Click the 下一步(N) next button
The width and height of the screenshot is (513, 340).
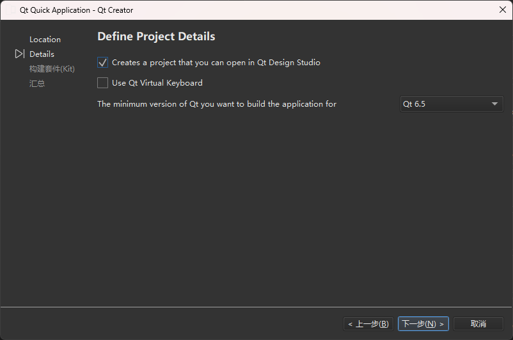423,323
